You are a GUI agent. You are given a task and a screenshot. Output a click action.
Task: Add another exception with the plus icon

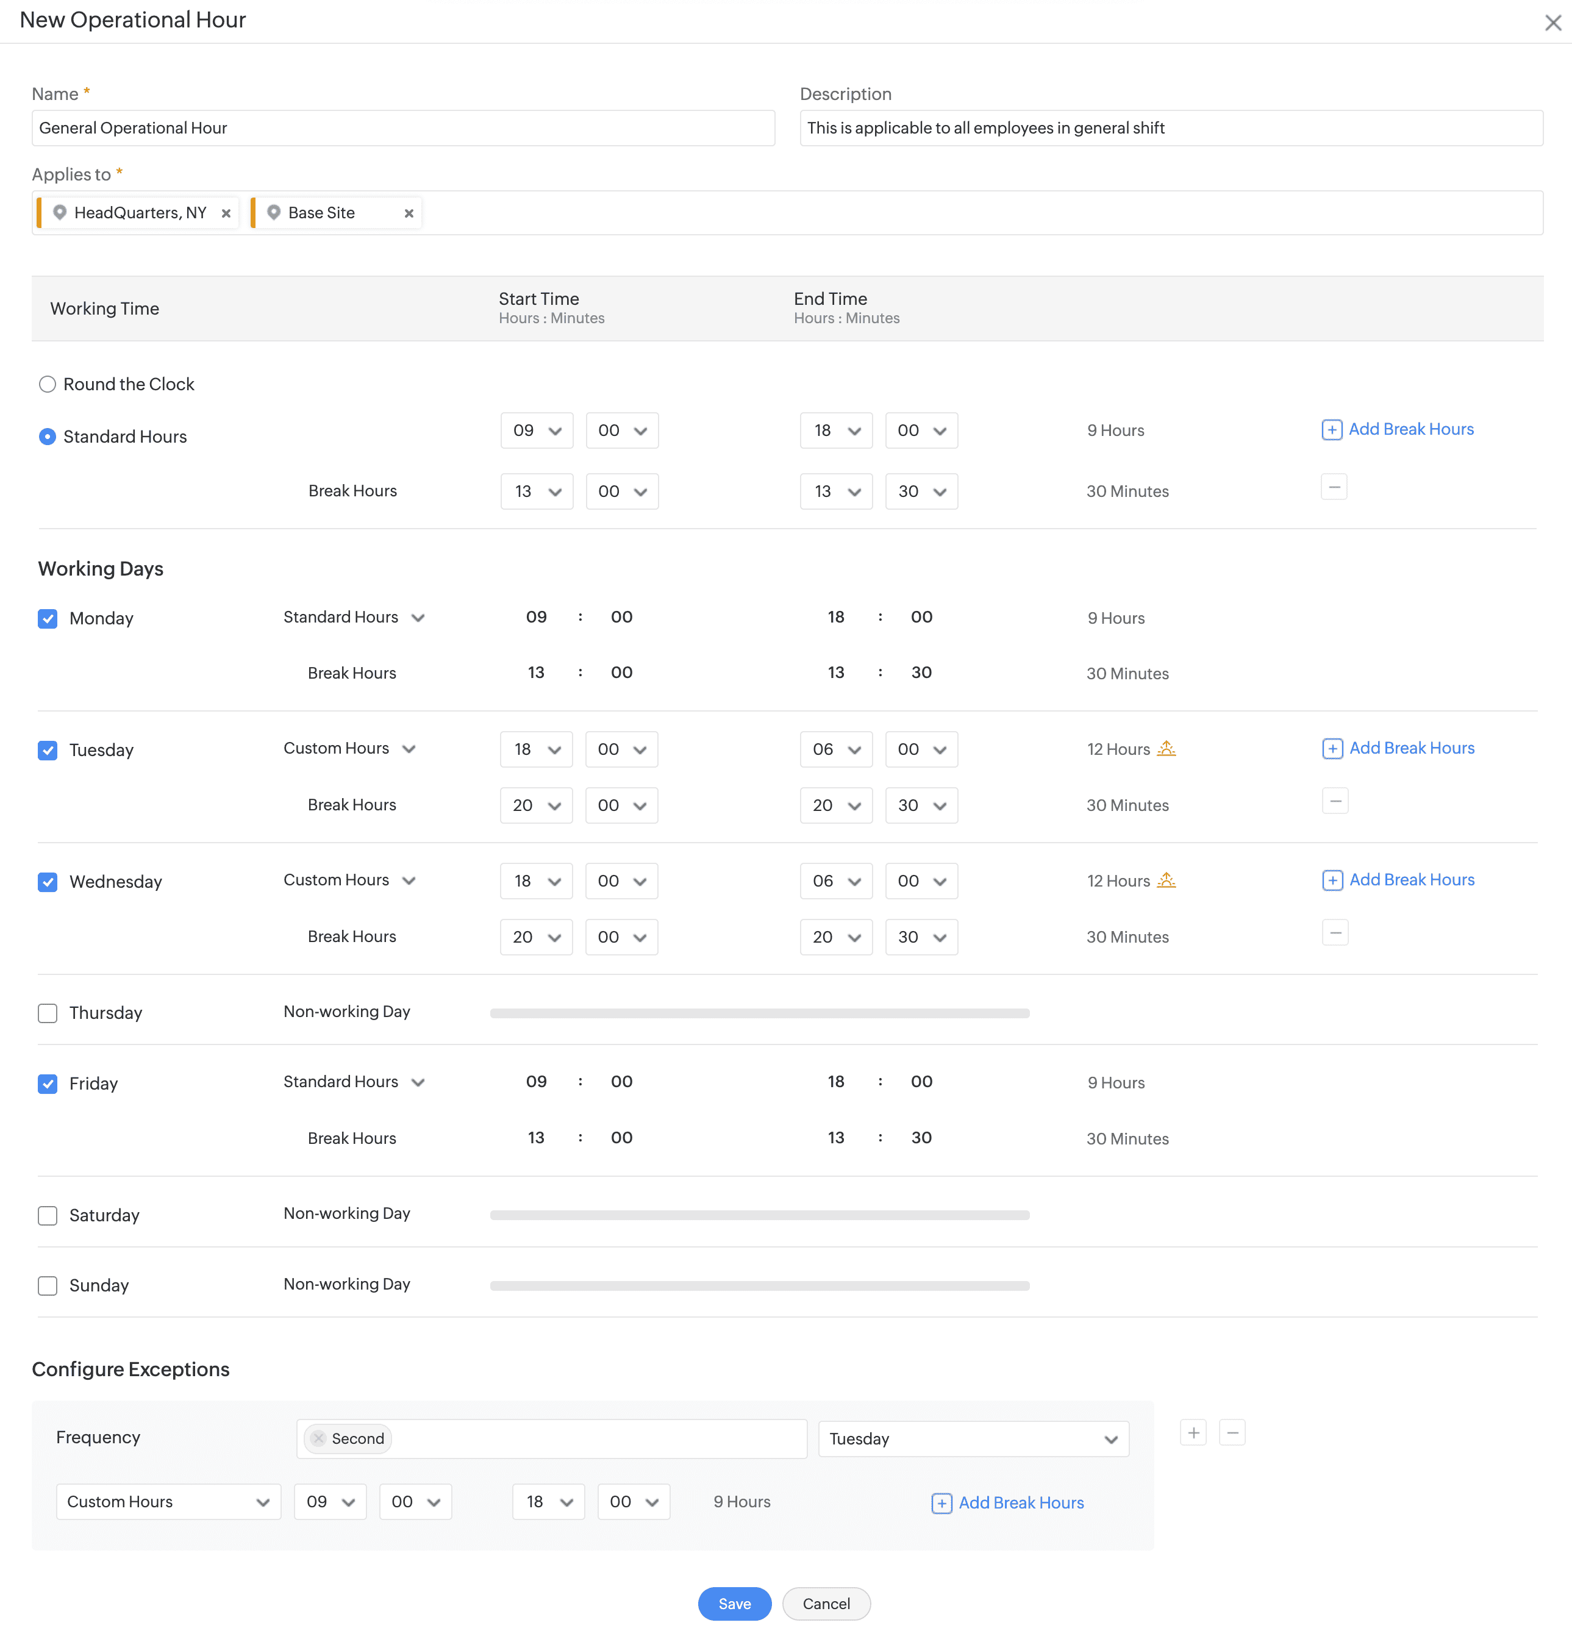pyautogui.click(x=1193, y=1433)
